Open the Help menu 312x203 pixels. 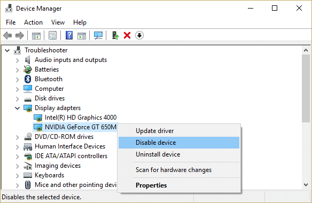coord(80,22)
